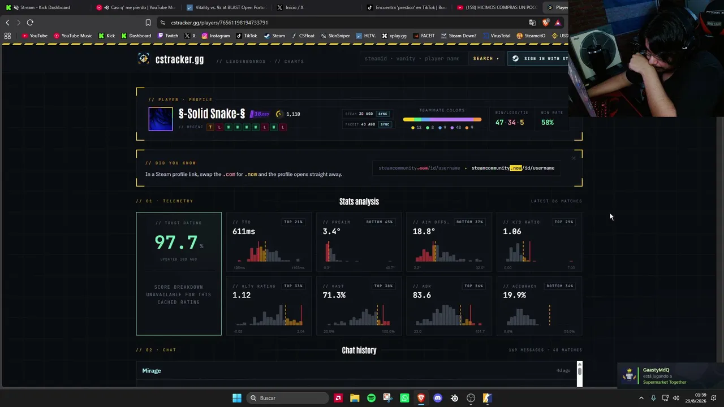
Task: Click the yellow teammate color dot with 12
Action: coord(413,128)
